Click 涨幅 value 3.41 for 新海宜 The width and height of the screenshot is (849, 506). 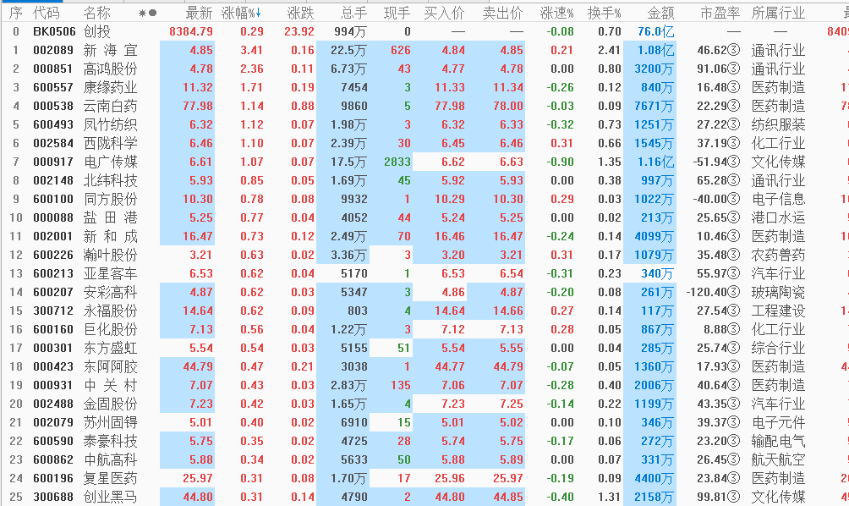(252, 51)
